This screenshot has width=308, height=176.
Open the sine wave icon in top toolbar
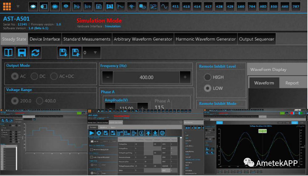(x=164, y=6)
